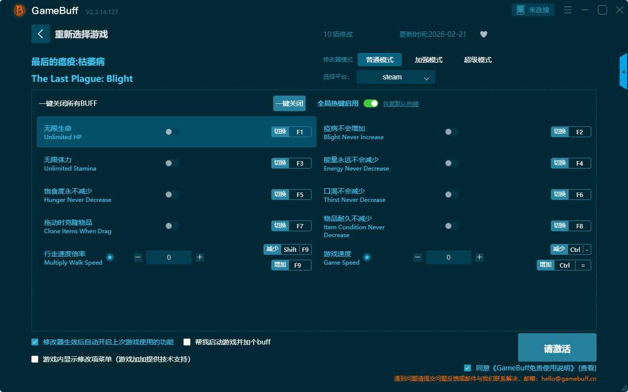Image resolution: width=628 pixels, height=392 pixels.
Task: Disable the global hotkey toggle
Action: click(x=371, y=103)
